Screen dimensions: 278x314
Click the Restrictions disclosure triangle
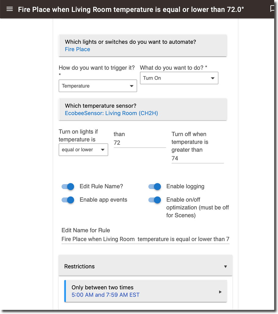click(226, 266)
